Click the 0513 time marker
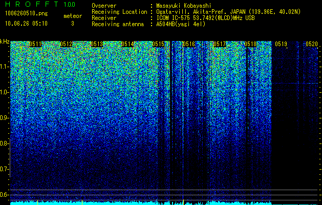Screen dimensions: 322x205 pyautogui.click(x=97, y=44)
